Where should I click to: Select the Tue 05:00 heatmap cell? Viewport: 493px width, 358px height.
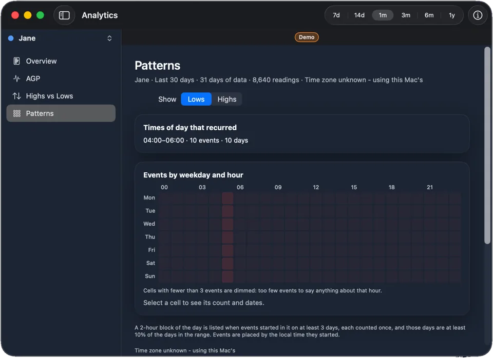point(227,211)
